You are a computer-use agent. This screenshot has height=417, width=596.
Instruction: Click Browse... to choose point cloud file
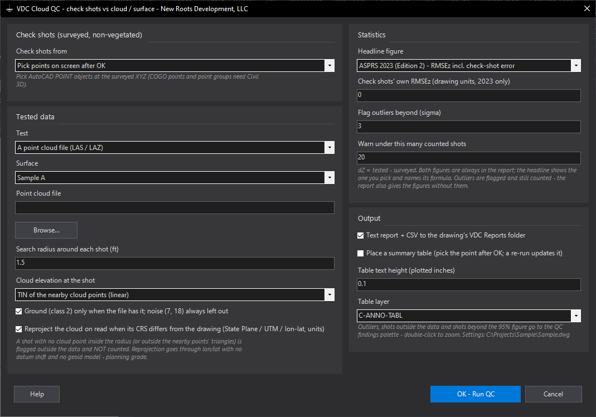coord(46,230)
